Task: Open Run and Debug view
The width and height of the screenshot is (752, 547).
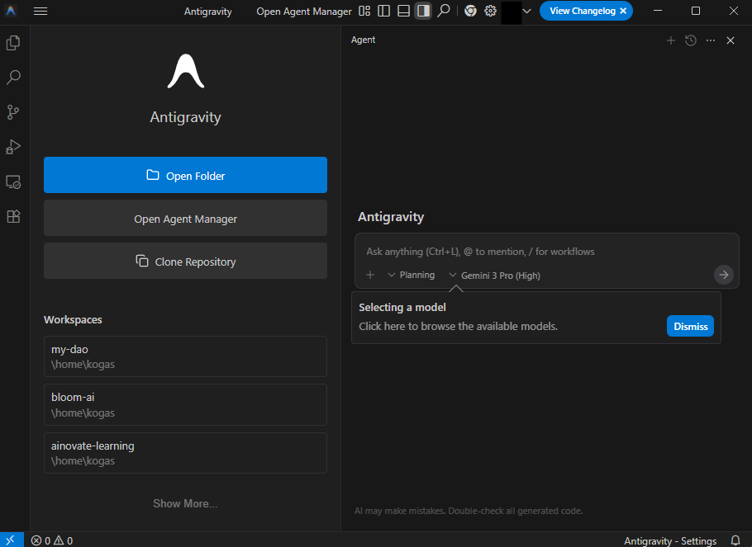Action: [x=13, y=147]
